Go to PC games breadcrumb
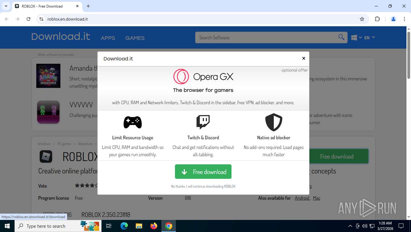The width and height of the screenshot is (411, 232). [x=64, y=144]
